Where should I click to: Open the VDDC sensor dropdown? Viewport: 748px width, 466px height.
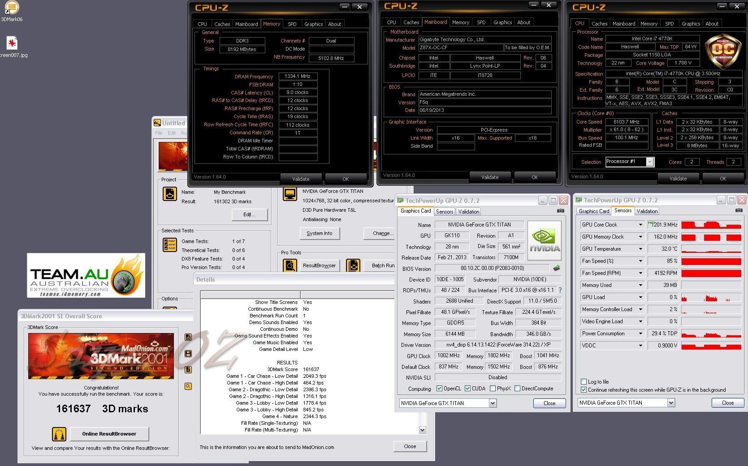(x=640, y=346)
